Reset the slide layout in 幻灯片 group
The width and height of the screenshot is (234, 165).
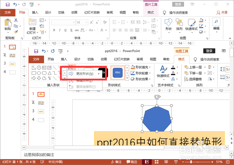point(42,26)
